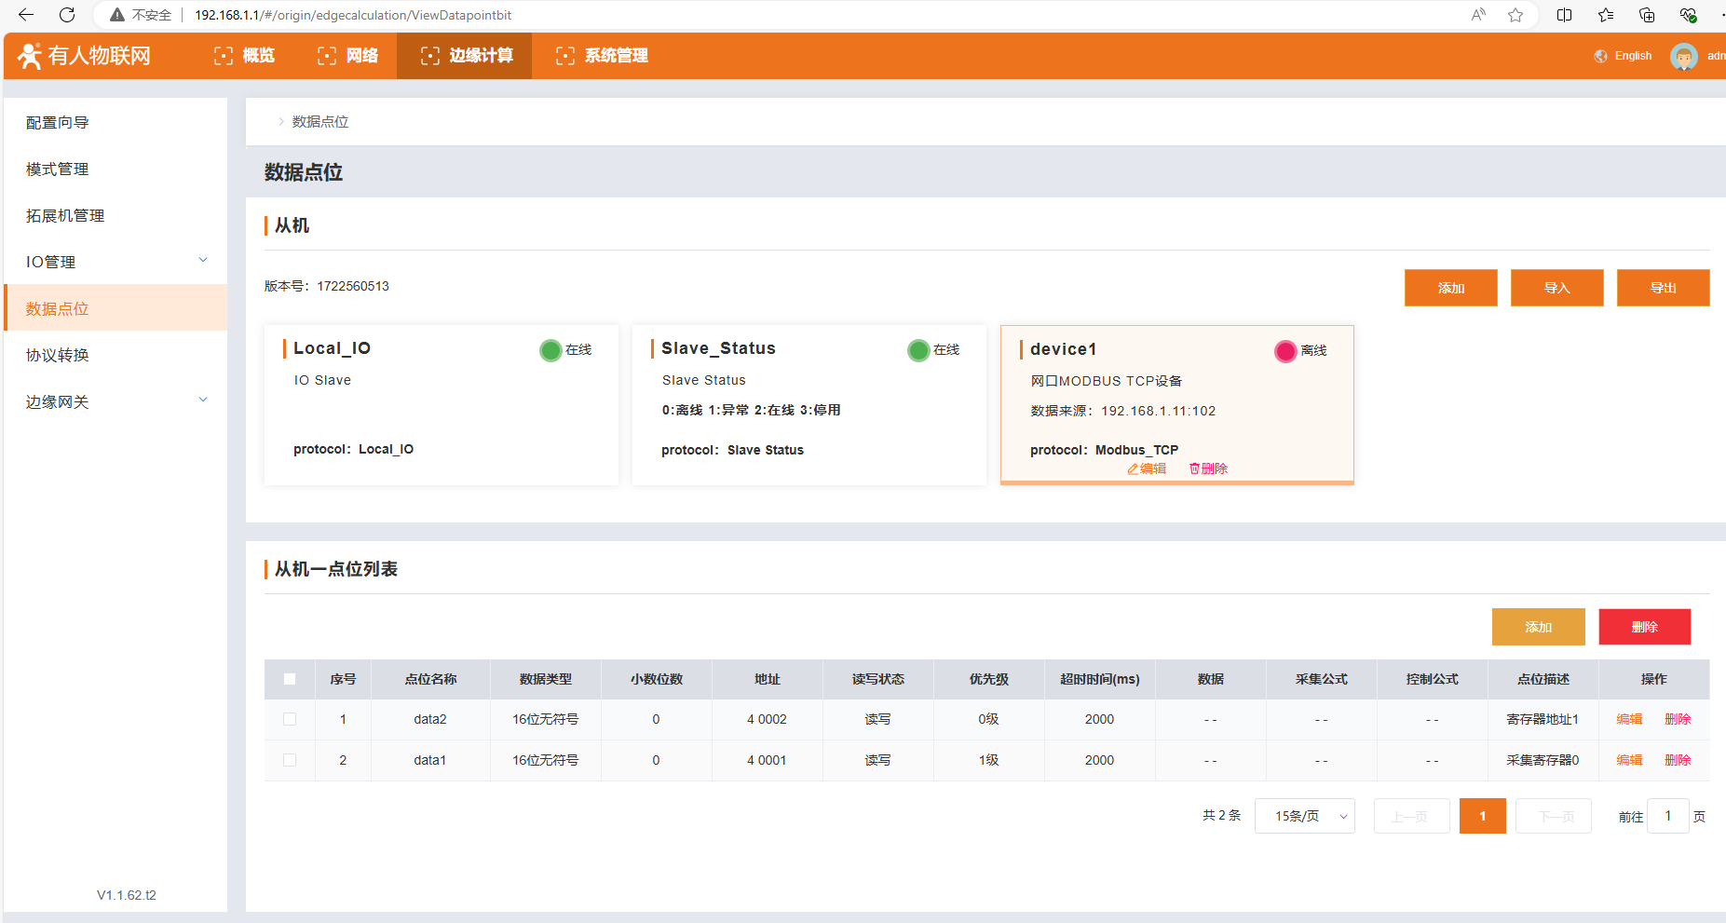
Task: Open the 15条/页 page size dropdown
Action: [1304, 816]
